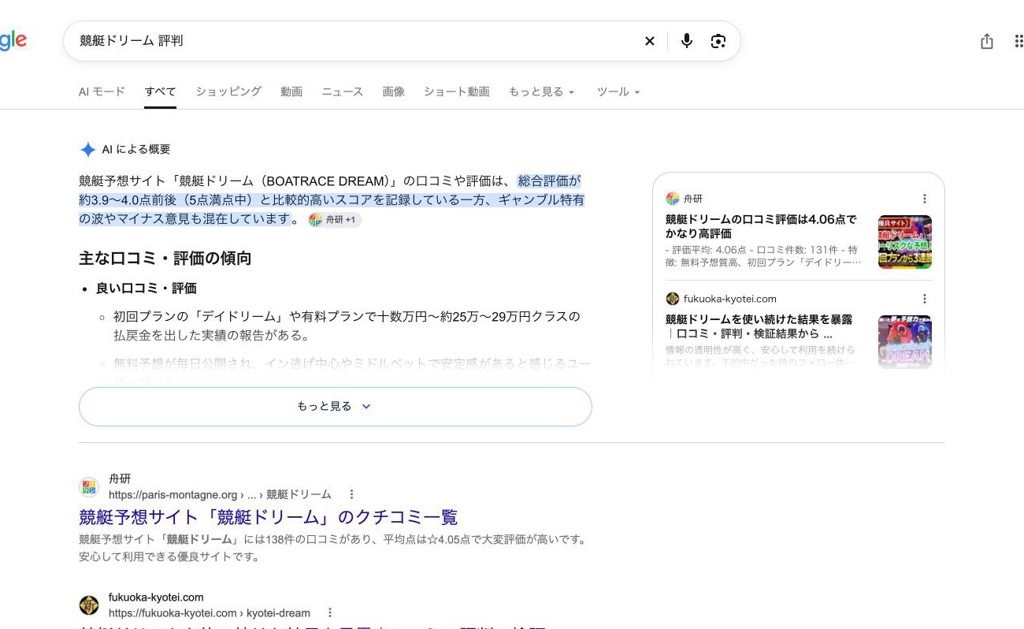Viewport: 1024px width, 629px height.
Task: Clear the search query with the X icon
Action: click(650, 41)
